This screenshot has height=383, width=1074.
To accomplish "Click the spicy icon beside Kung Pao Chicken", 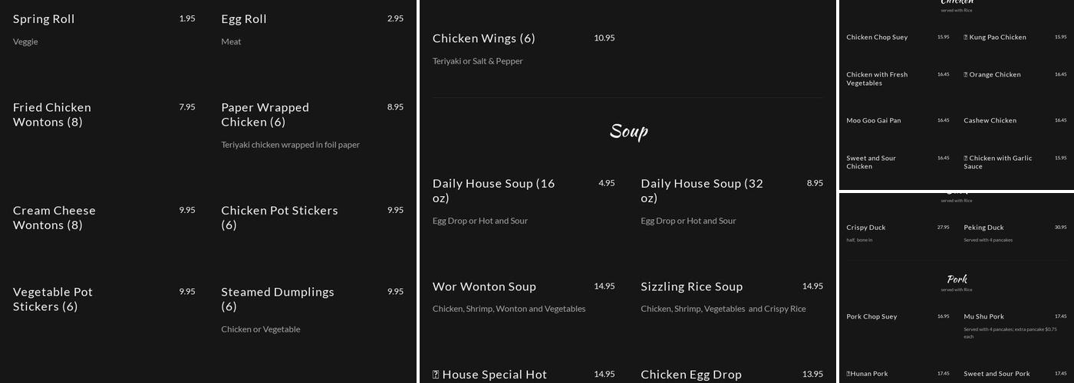I will pyautogui.click(x=966, y=38).
